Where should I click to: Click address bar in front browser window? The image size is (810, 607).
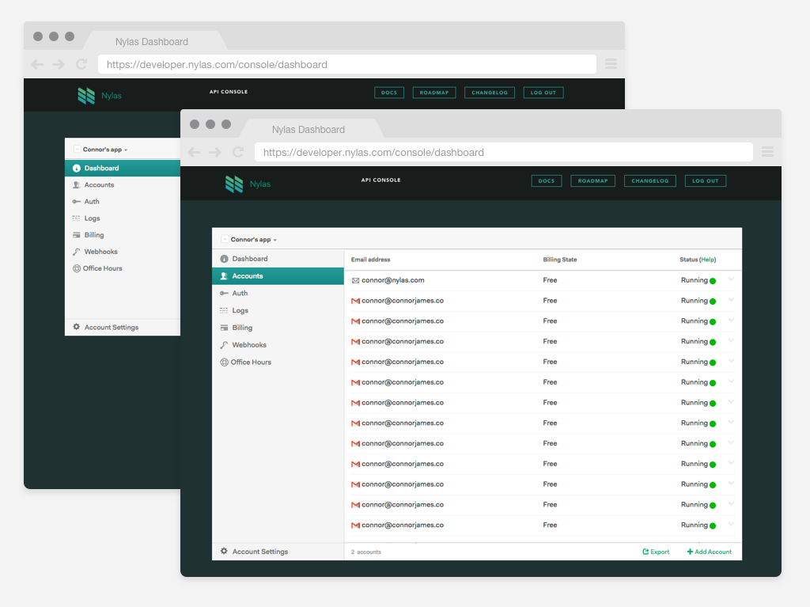[x=503, y=152]
